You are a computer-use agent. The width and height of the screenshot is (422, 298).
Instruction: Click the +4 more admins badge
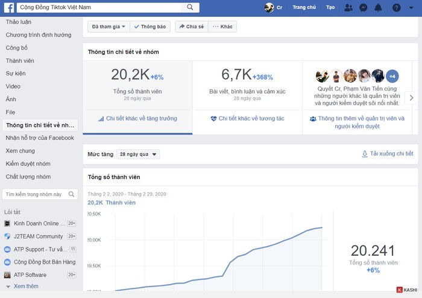pos(392,77)
